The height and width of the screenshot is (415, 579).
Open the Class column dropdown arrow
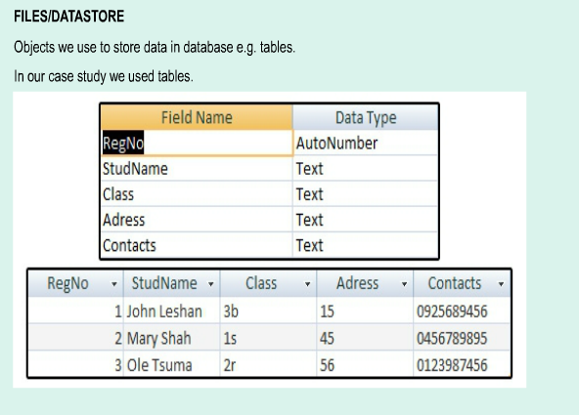point(307,284)
